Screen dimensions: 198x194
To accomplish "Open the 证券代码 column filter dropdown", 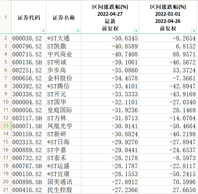I will [x=43, y=31].
